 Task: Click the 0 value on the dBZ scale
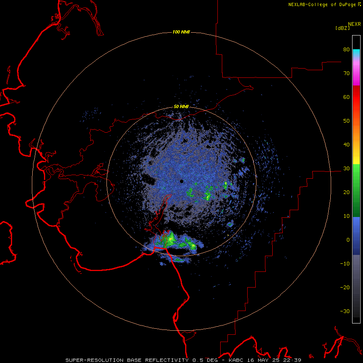coord(348,240)
